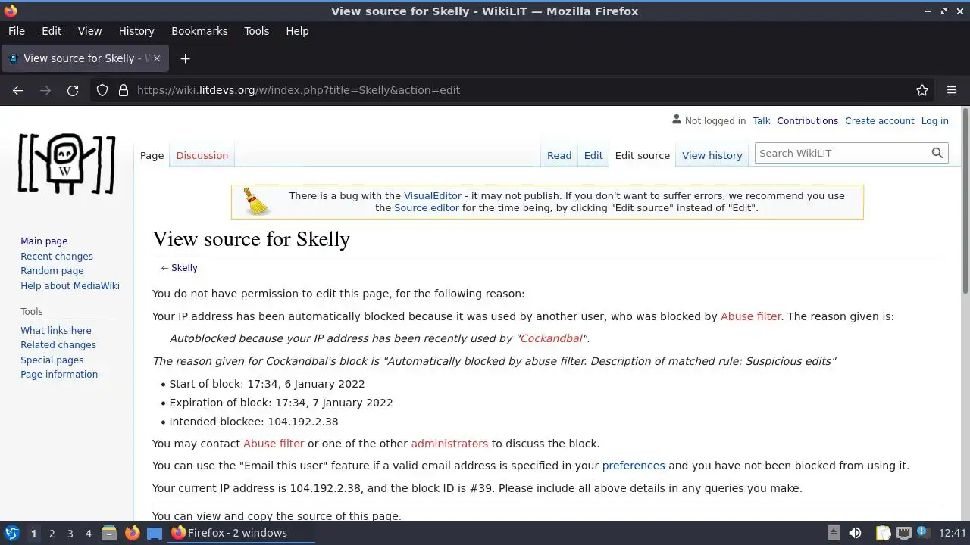Screen dimensions: 970x545
Task: Bookmark this page with the star icon
Action: point(922,90)
